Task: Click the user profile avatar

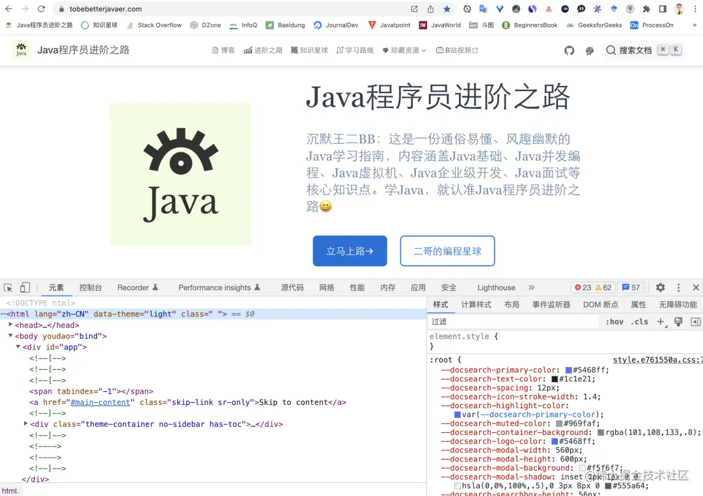Action: pyautogui.click(x=679, y=9)
